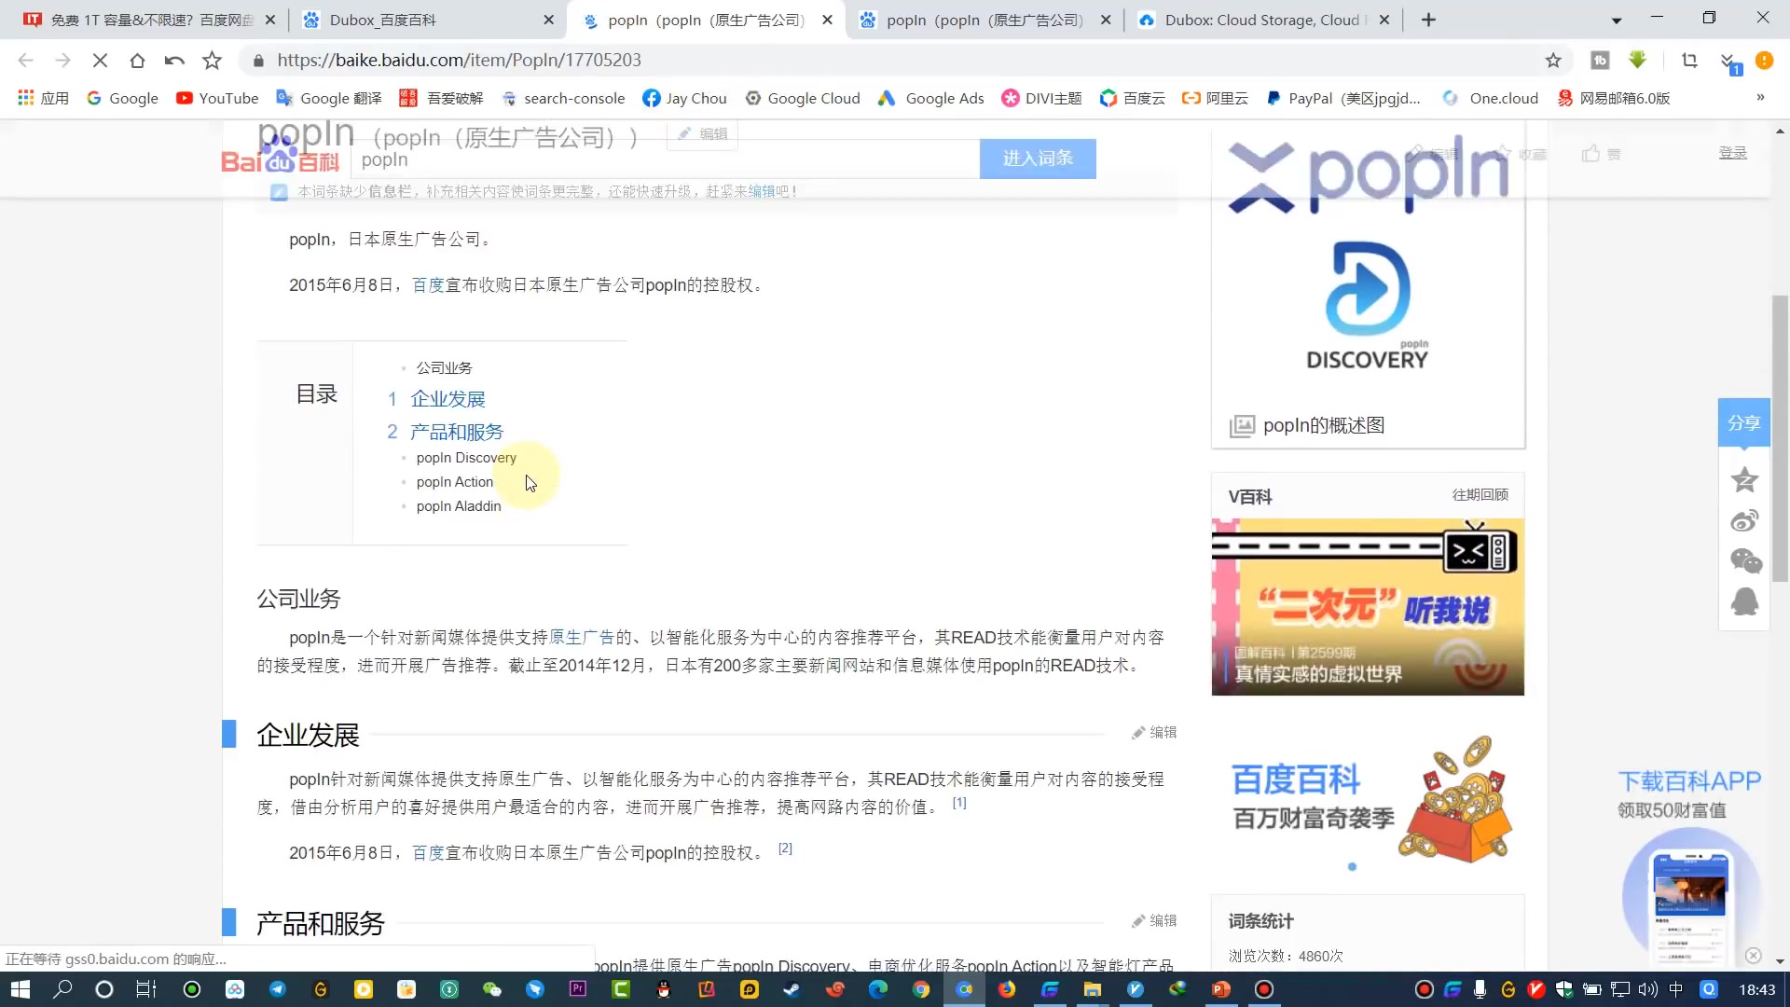Add page to favorites in share sidebar
The image size is (1790, 1007).
(1744, 480)
